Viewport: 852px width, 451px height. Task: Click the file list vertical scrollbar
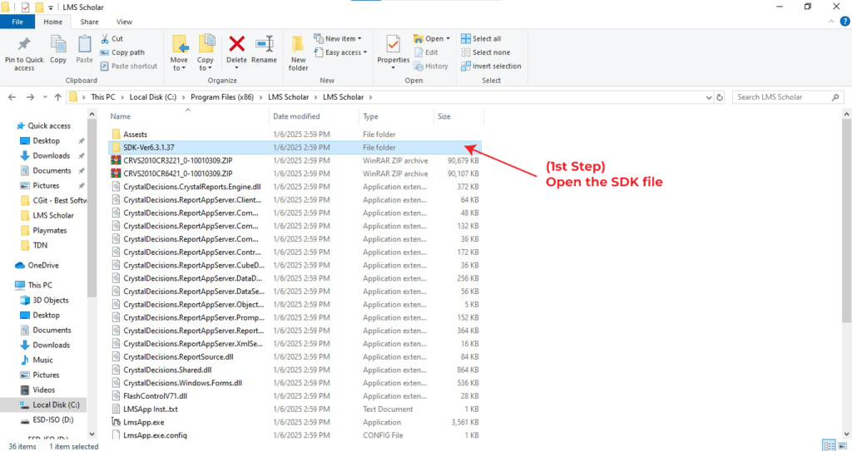pyautogui.click(x=846, y=222)
